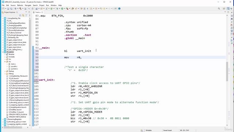
Task: Click top icon in right side trim
Action: 232,12
